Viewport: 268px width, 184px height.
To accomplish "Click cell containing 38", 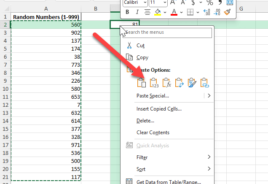I will pyautogui.click(x=46, y=57).
